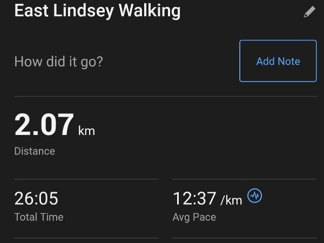Tap the divider line above Avg Pace
This screenshot has height=243, width=324.
coord(245,179)
